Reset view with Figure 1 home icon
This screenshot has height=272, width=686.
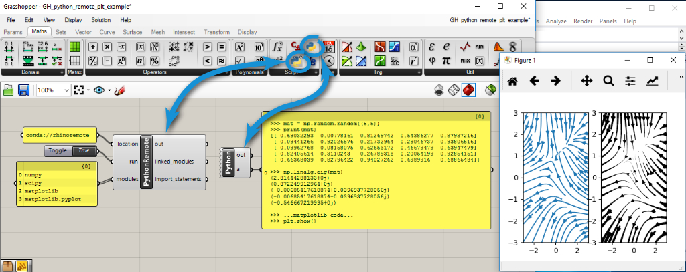[512, 81]
